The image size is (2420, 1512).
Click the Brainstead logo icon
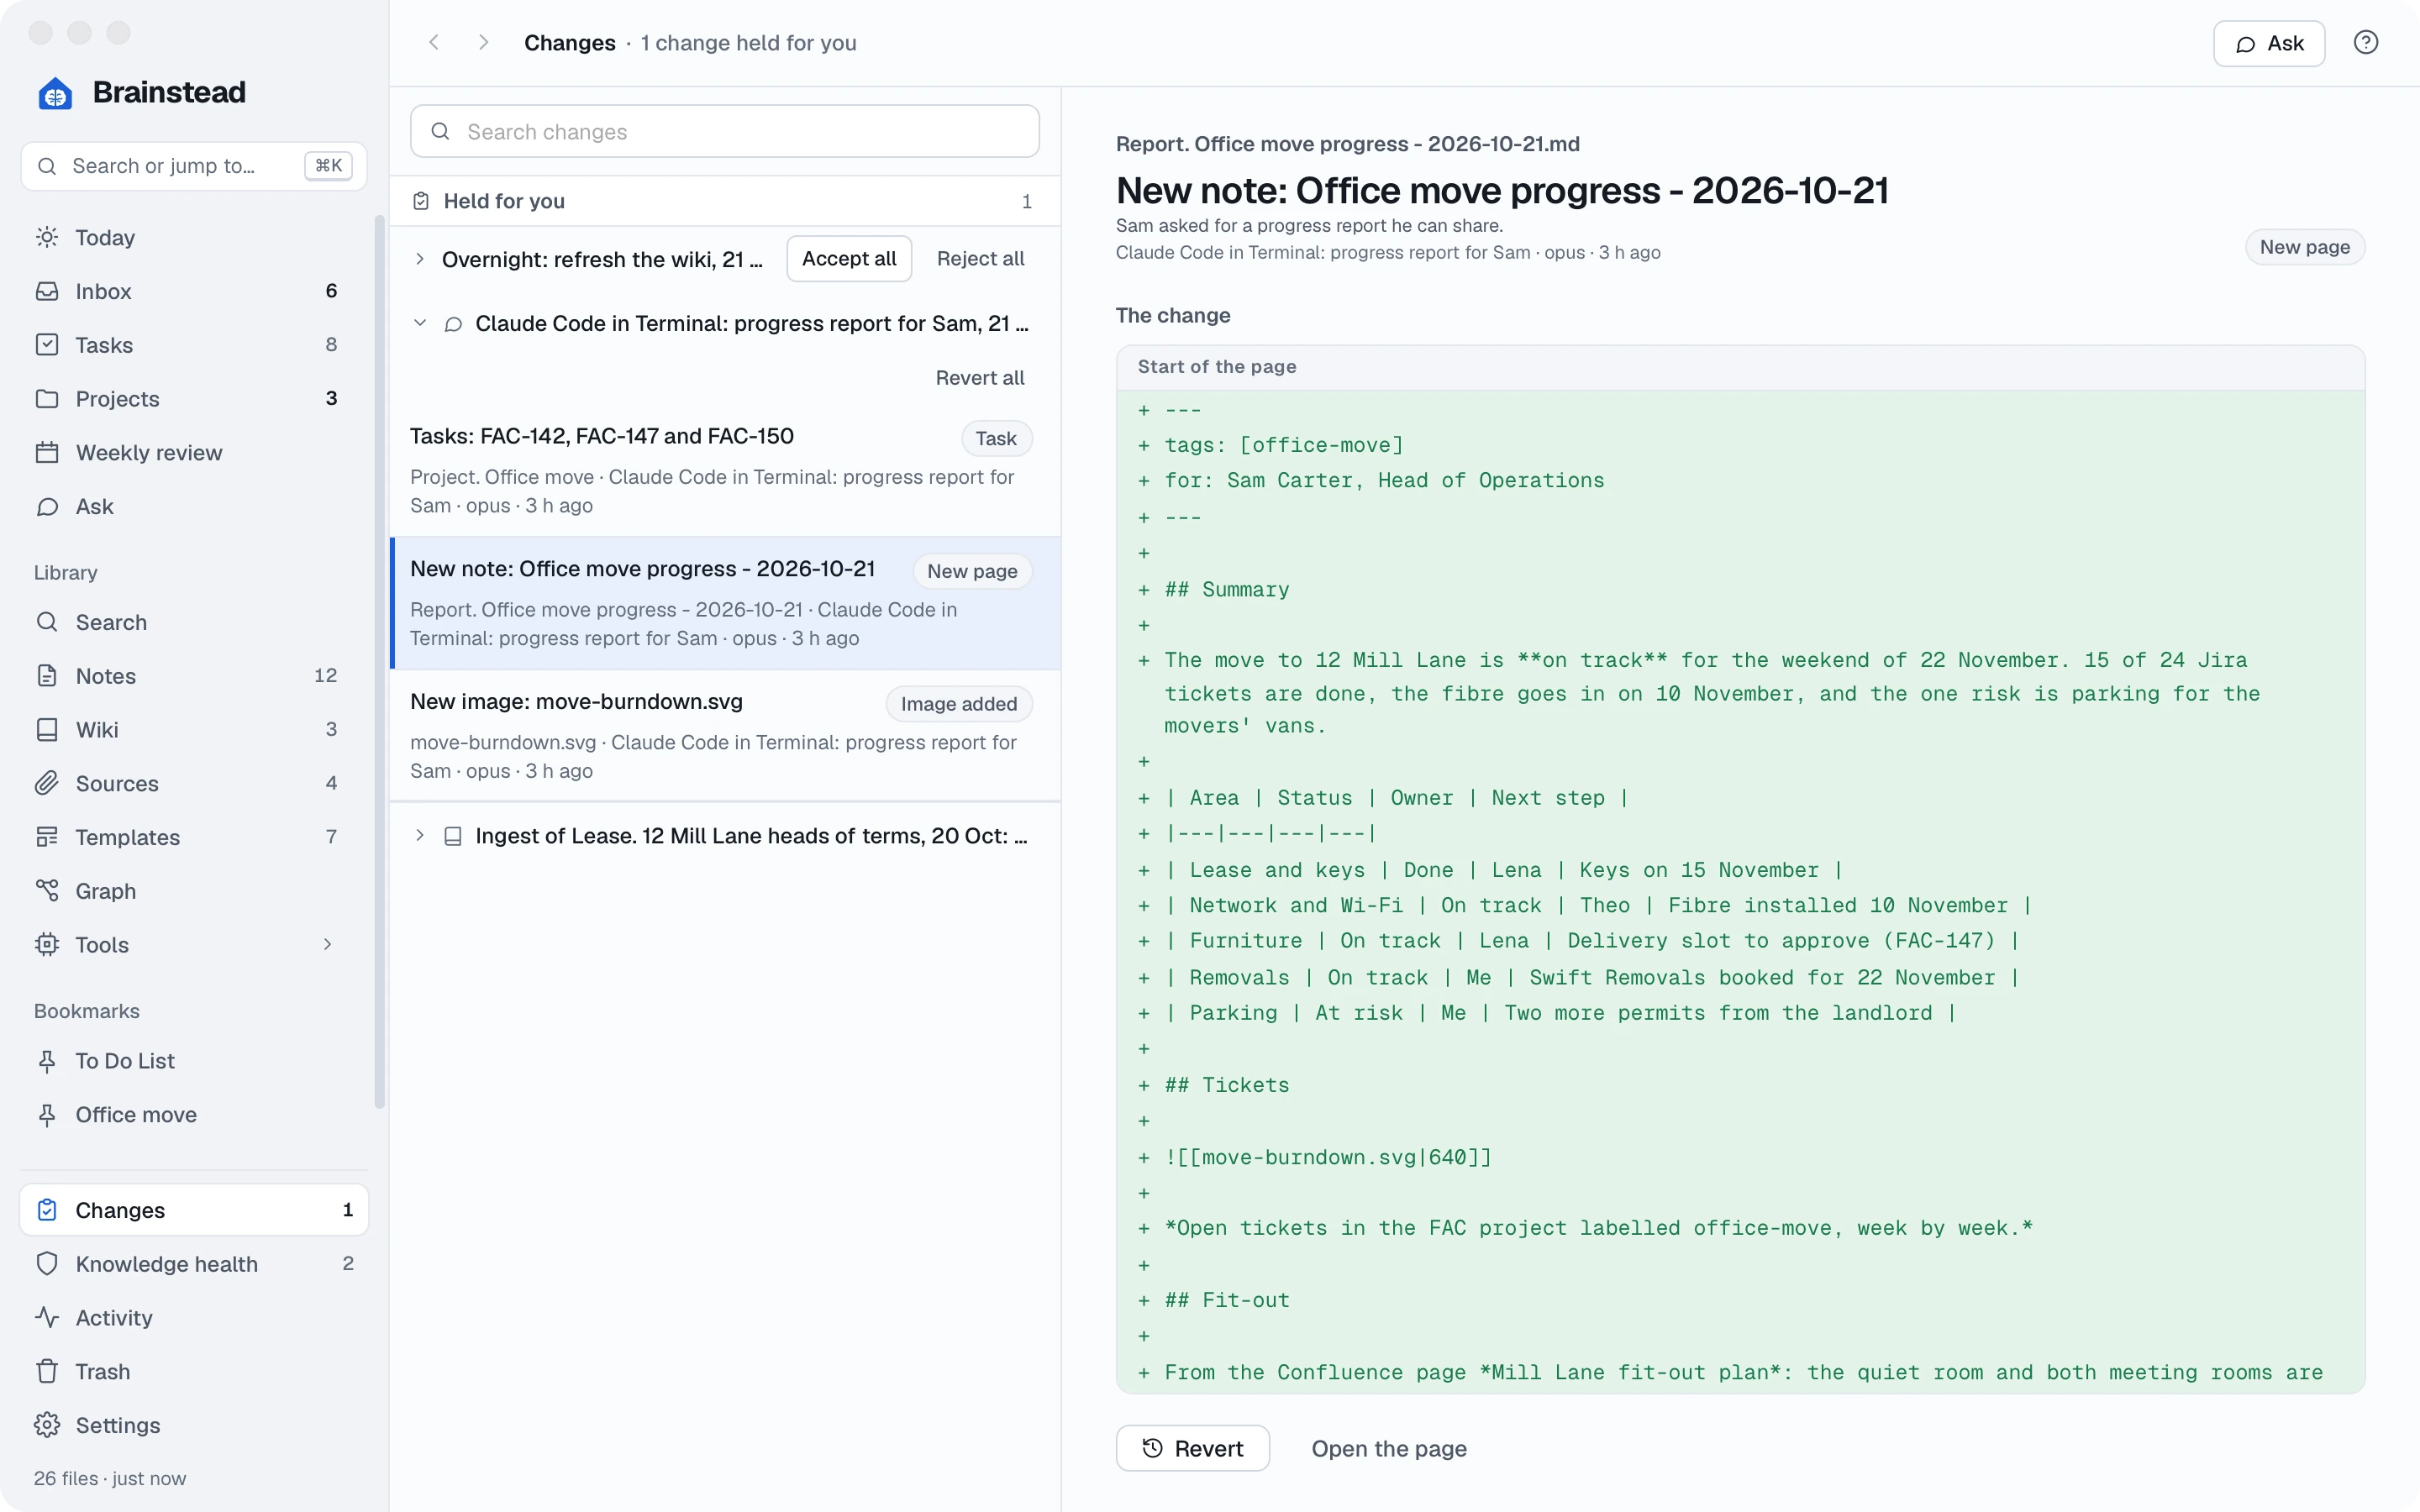55,93
